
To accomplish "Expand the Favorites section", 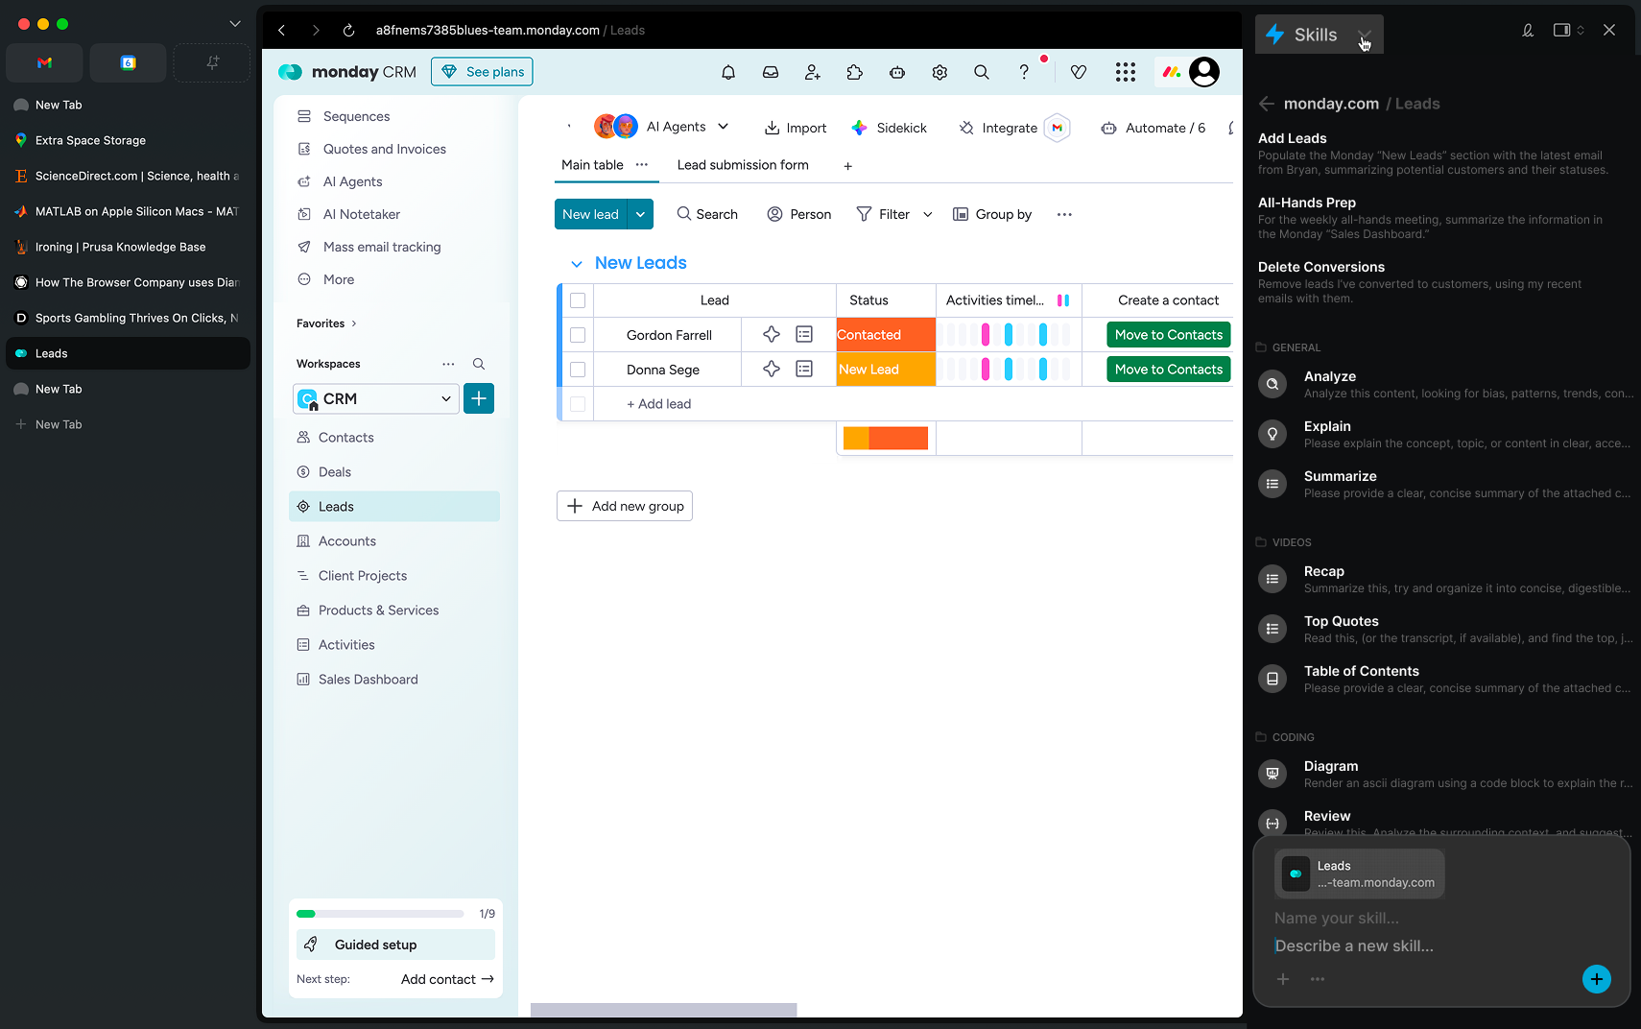I will (326, 323).
